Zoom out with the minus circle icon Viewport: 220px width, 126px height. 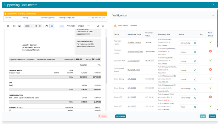tap(36, 26)
